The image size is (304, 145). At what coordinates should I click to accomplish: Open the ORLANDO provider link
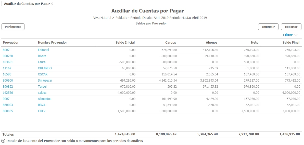click(45, 68)
